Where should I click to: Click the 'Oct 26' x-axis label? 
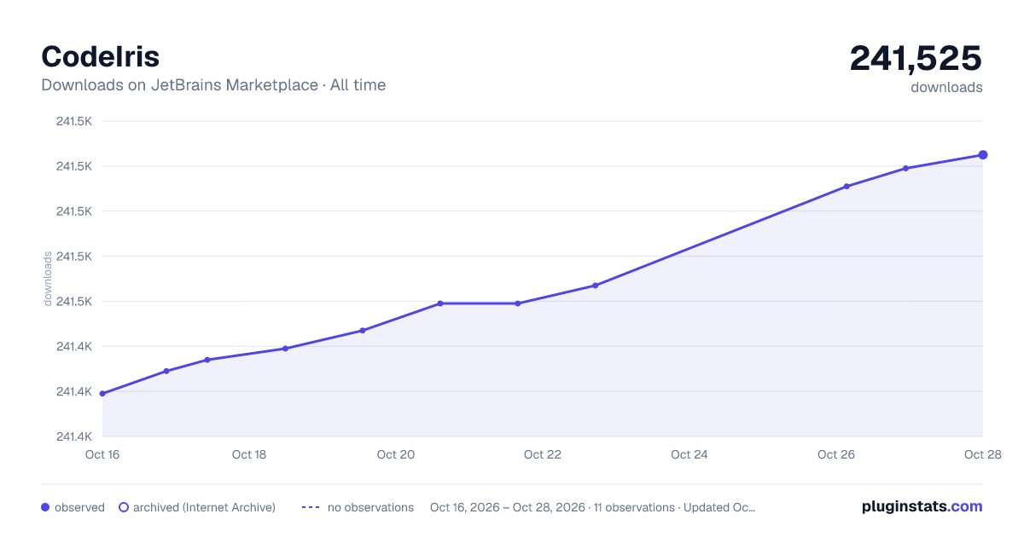(x=836, y=454)
